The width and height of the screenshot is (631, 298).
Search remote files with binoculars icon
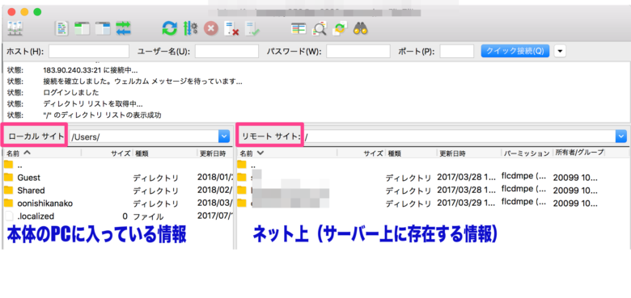pyautogui.click(x=360, y=28)
